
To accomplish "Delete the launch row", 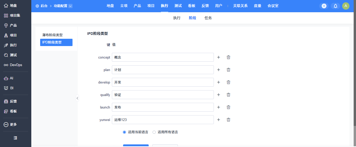I will 228,107.
